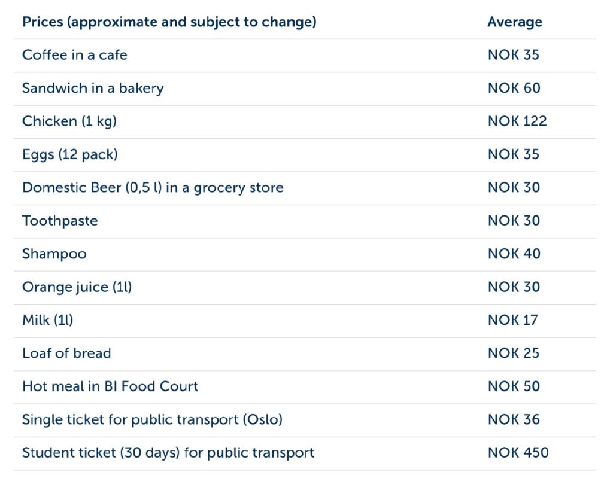613x484 pixels.
Task: Click the "Average" column header
Action: pyautogui.click(x=514, y=22)
